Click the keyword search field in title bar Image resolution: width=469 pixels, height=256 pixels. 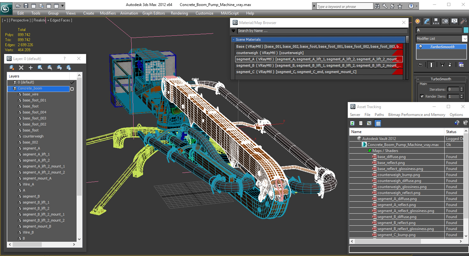[x=345, y=6]
